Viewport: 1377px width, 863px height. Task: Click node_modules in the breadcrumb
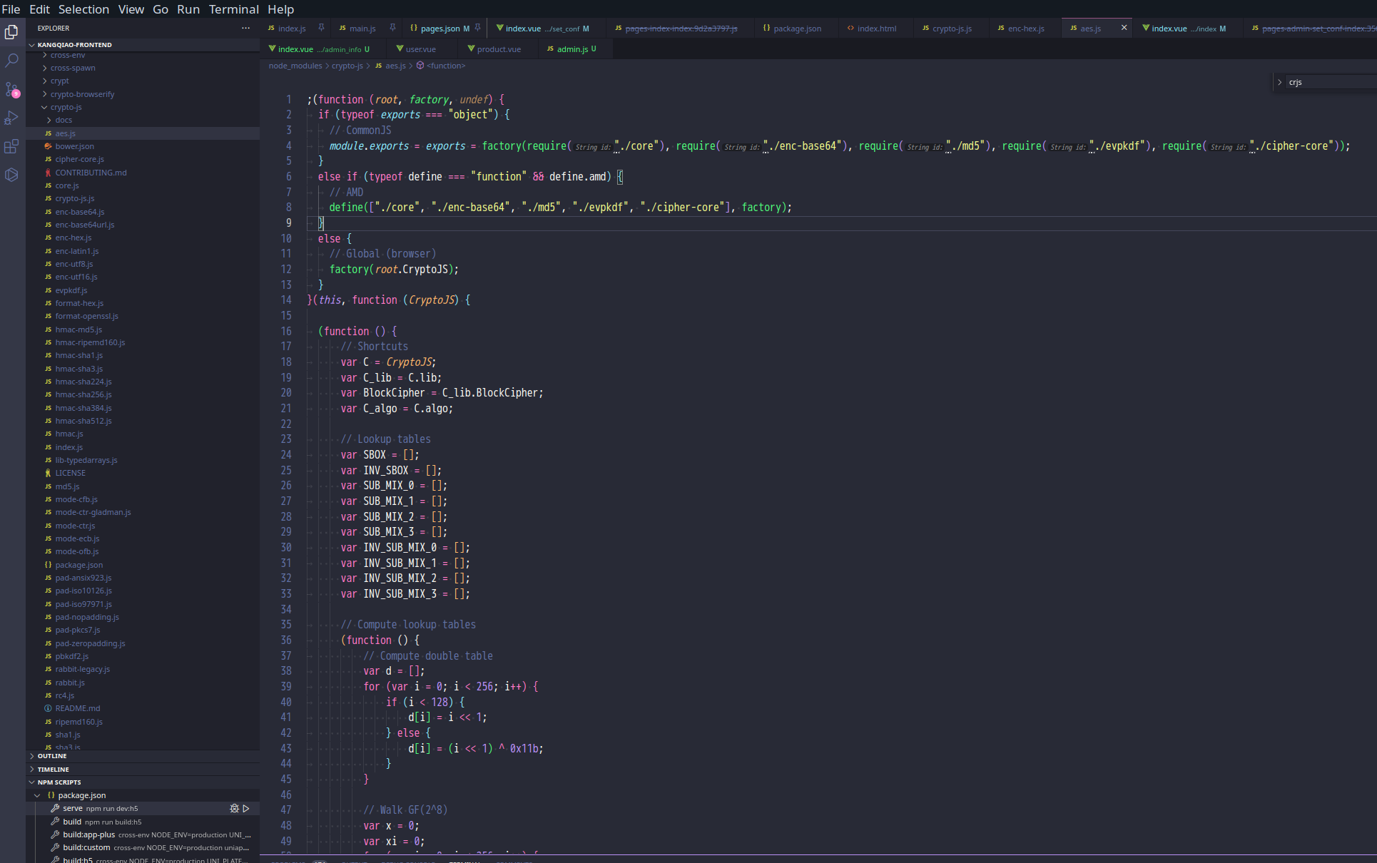pyautogui.click(x=295, y=66)
